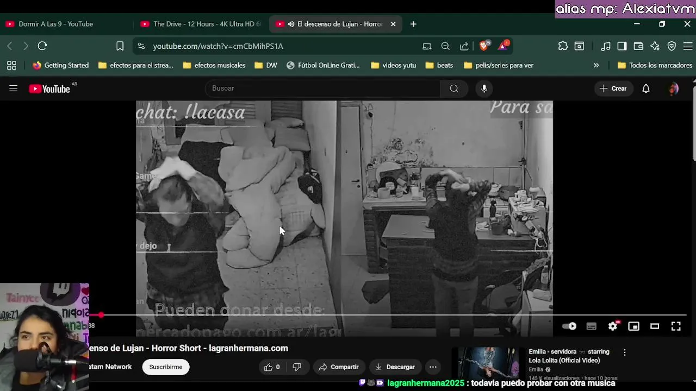The width and height of the screenshot is (696, 391).
Task: Open Brave Shields lion icon
Action: 484,46
